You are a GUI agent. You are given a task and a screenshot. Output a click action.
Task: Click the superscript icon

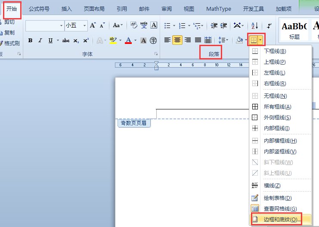(x=86, y=40)
